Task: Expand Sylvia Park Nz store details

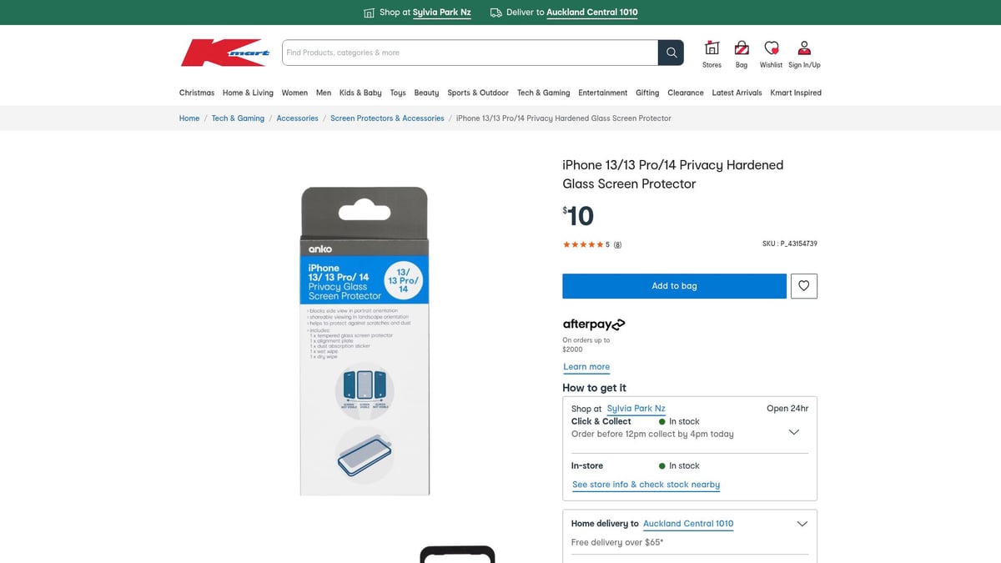Action: coord(636,409)
